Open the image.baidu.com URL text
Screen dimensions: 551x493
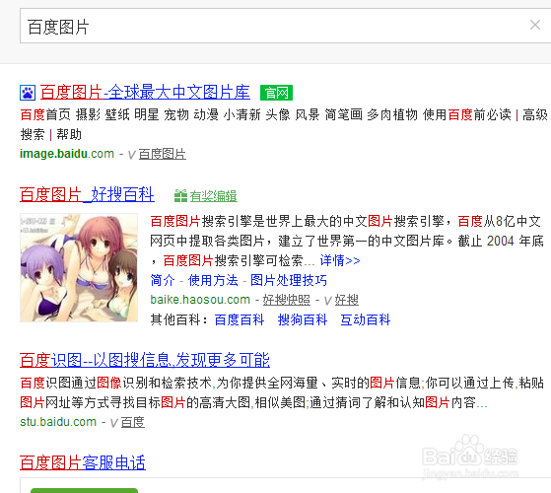pyautogui.click(x=67, y=154)
